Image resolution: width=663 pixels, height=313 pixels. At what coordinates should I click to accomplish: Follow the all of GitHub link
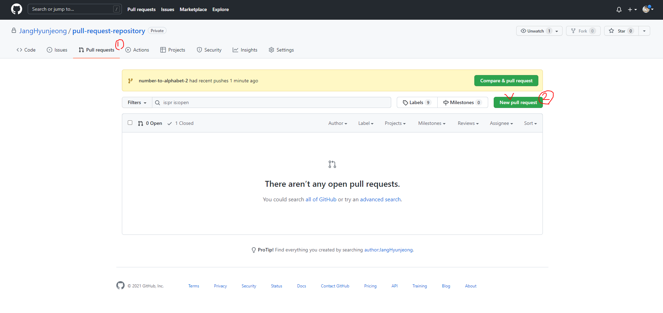pyautogui.click(x=321, y=199)
